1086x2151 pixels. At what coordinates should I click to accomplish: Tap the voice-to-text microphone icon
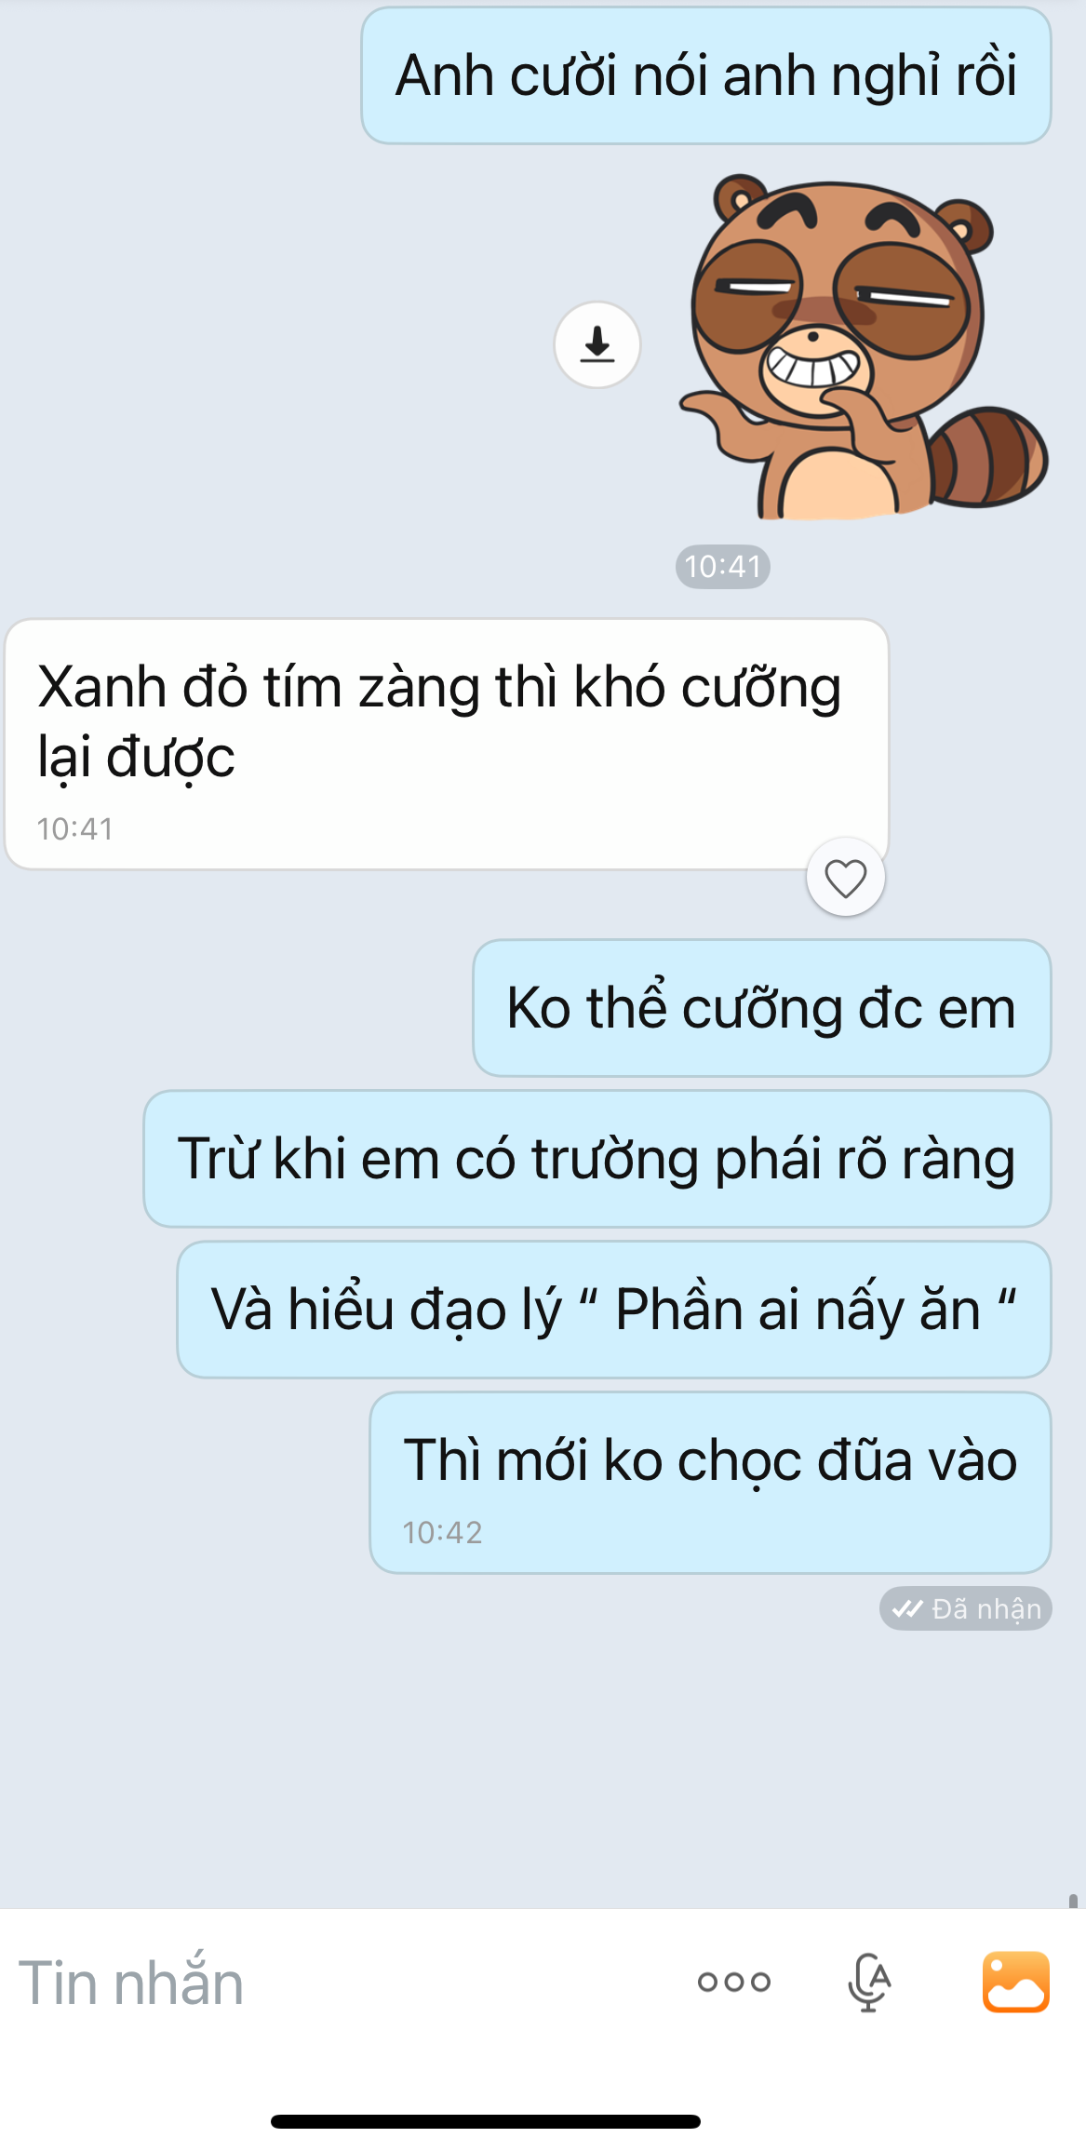[x=869, y=1983]
